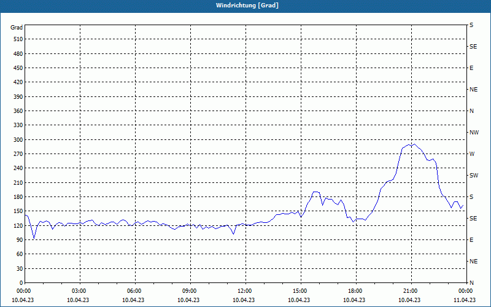Click the chart title "Windrichtung [Grad]"
491x307 pixels.
247,6
